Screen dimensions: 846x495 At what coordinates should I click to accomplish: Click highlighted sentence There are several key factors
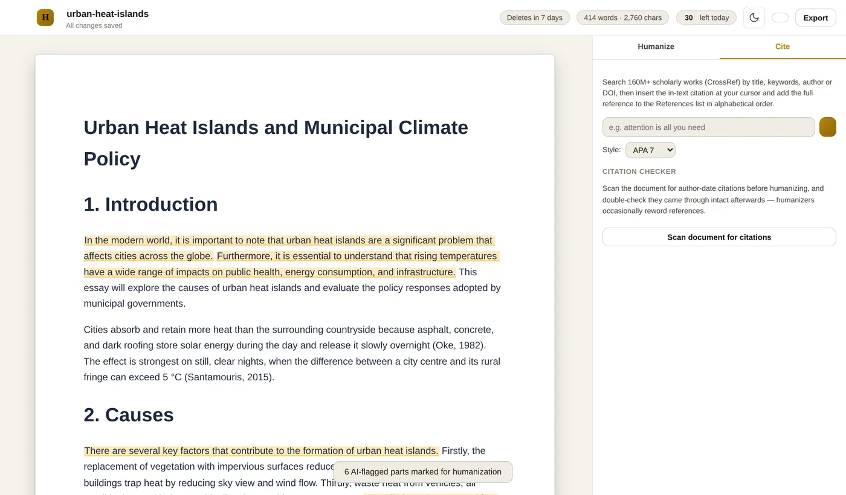point(261,451)
